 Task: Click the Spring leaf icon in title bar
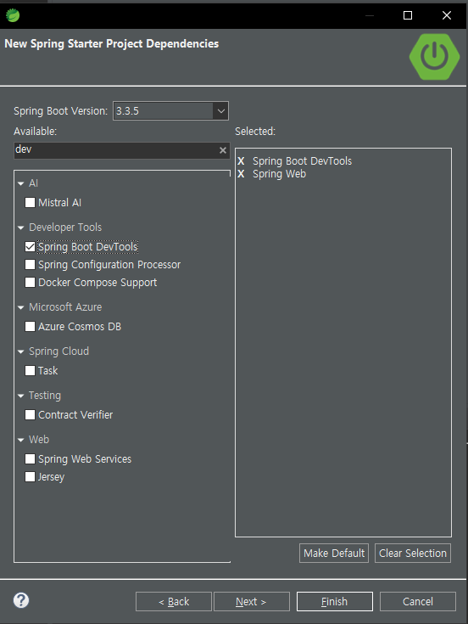coord(13,15)
